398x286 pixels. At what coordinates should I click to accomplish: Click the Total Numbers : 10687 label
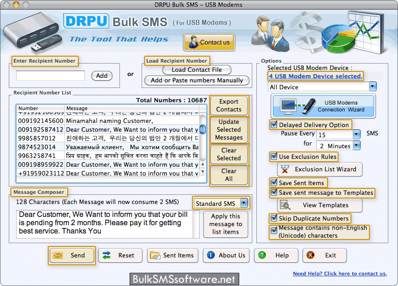(x=172, y=100)
